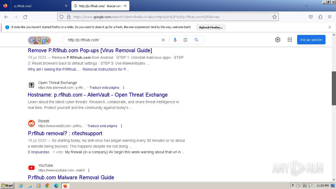Viewport: 336px width, 189px height.
Task: Open the Google apps grid
Action: click(x=290, y=40)
